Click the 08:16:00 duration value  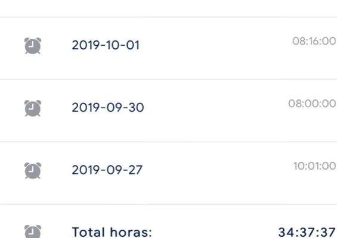314,41
